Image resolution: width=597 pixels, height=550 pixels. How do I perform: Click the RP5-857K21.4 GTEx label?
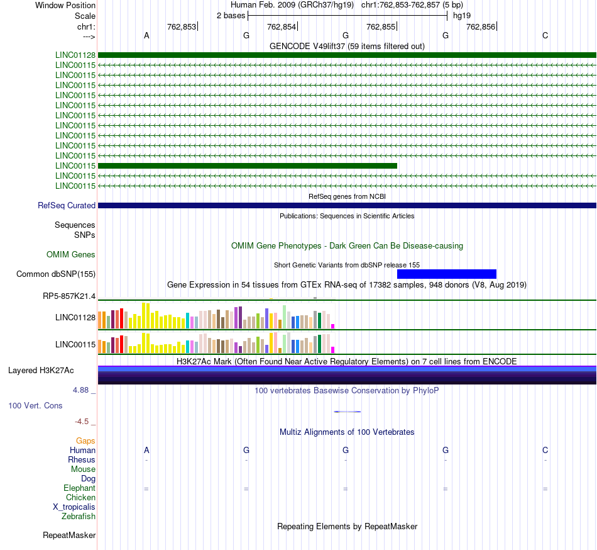pos(69,296)
